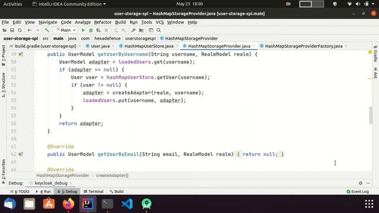Open Android Studio from the dock

(146, 204)
